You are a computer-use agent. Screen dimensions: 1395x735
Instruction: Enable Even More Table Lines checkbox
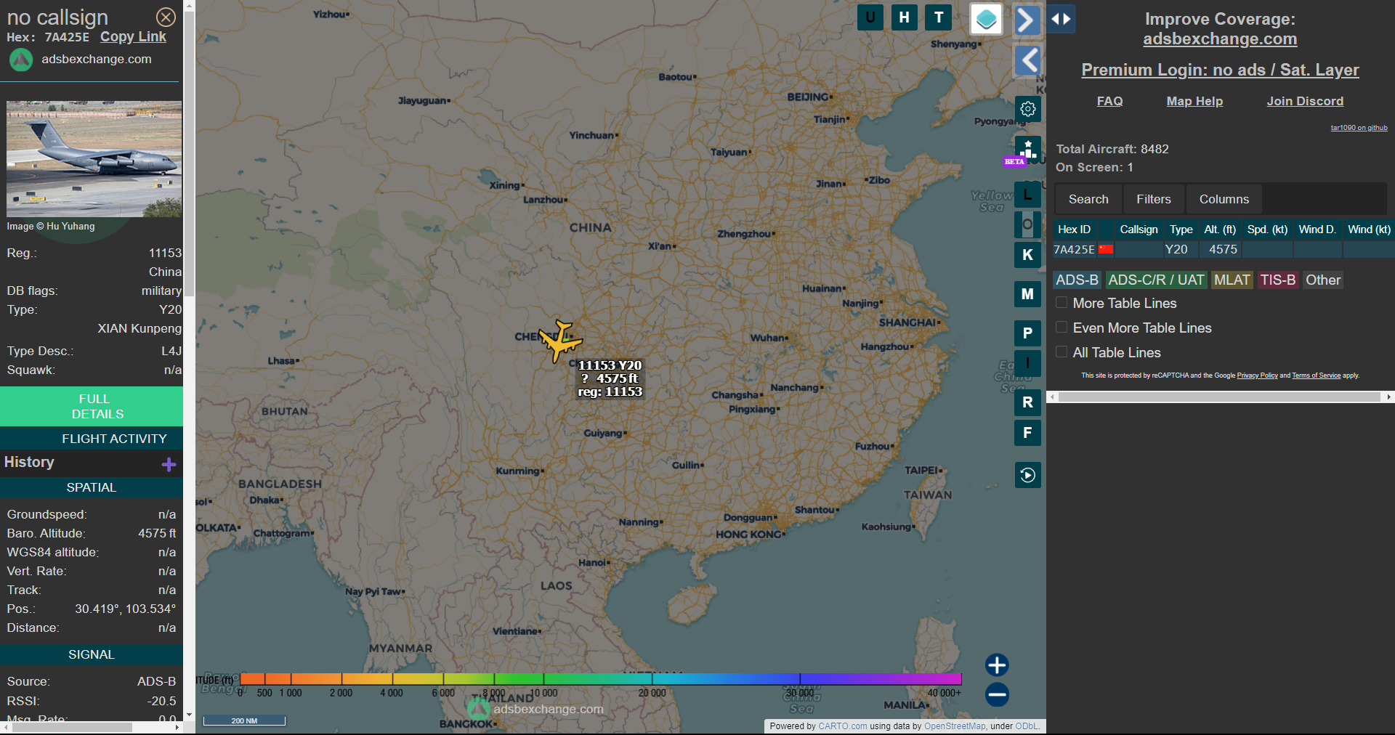tap(1062, 328)
